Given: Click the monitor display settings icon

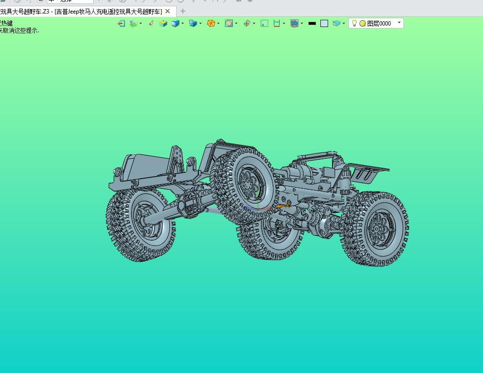Looking at the screenshot, I should click(294, 24).
